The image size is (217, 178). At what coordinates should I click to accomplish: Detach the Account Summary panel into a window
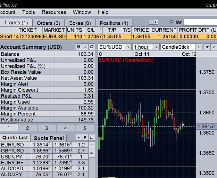(92, 47)
